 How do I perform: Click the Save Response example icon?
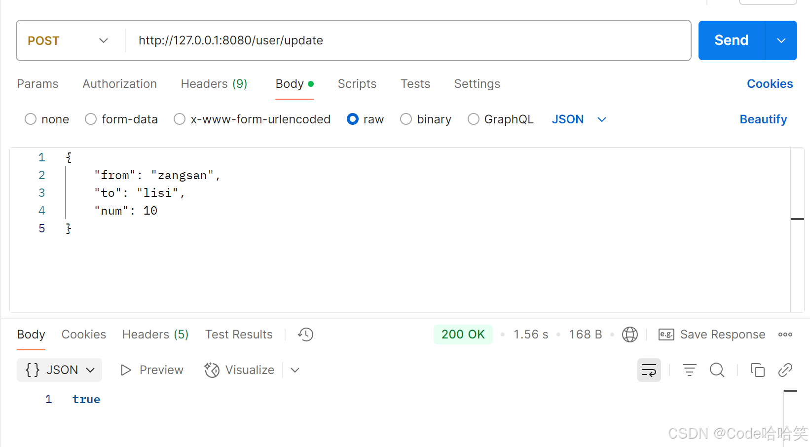(x=666, y=335)
